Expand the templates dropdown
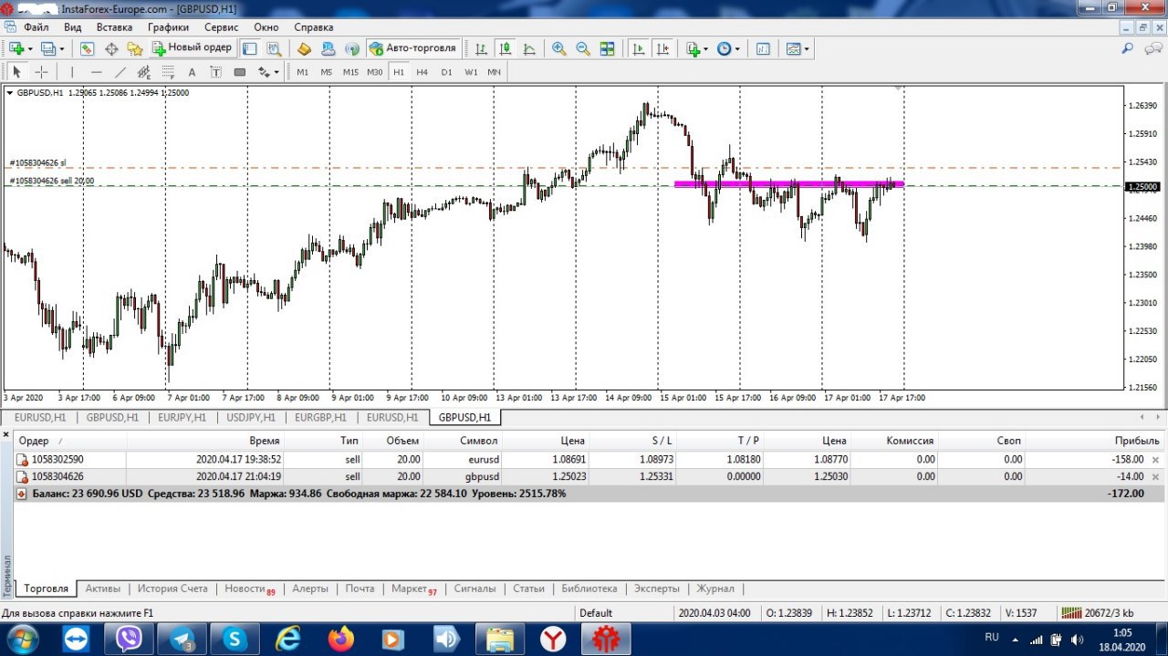 coord(807,48)
